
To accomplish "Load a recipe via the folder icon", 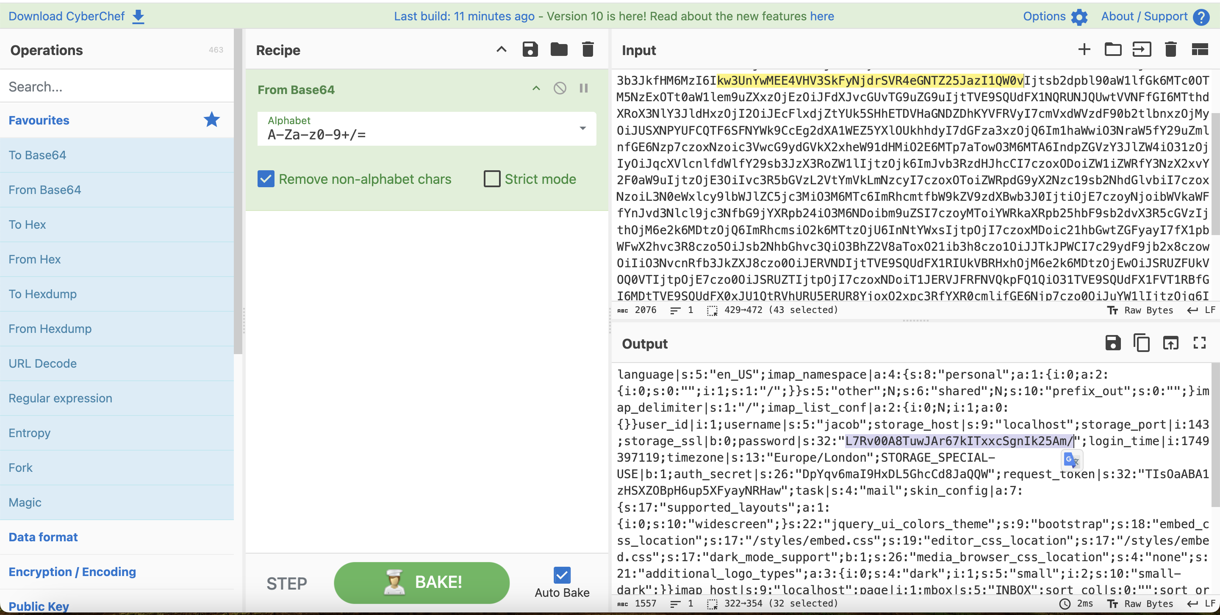I will tap(559, 49).
